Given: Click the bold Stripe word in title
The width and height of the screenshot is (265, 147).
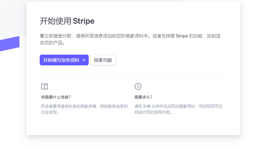Looking at the screenshot, I should pos(84,21).
